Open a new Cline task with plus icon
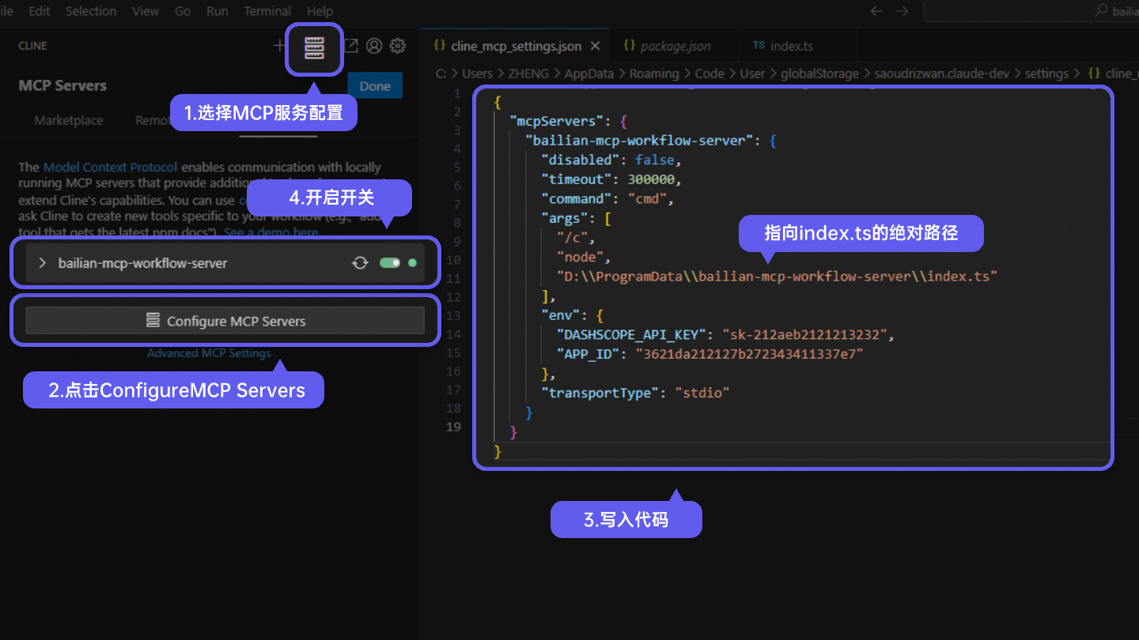Viewport: 1139px width, 640px height. pos(279,46)
